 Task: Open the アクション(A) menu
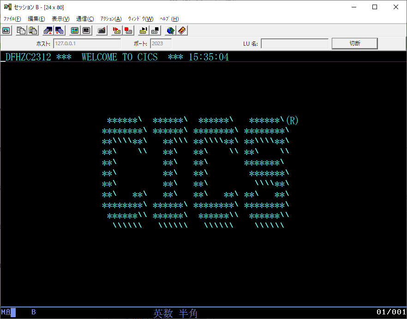tap(111, 19)
